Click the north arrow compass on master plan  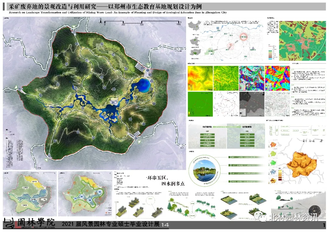pos(101,21)
